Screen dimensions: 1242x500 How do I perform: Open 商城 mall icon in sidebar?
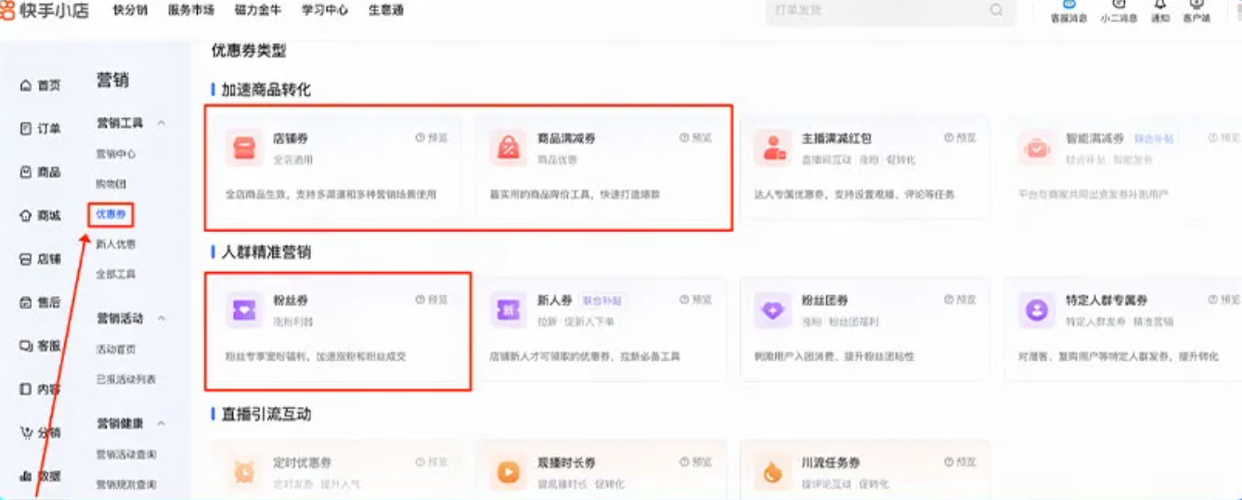(26, 216)
